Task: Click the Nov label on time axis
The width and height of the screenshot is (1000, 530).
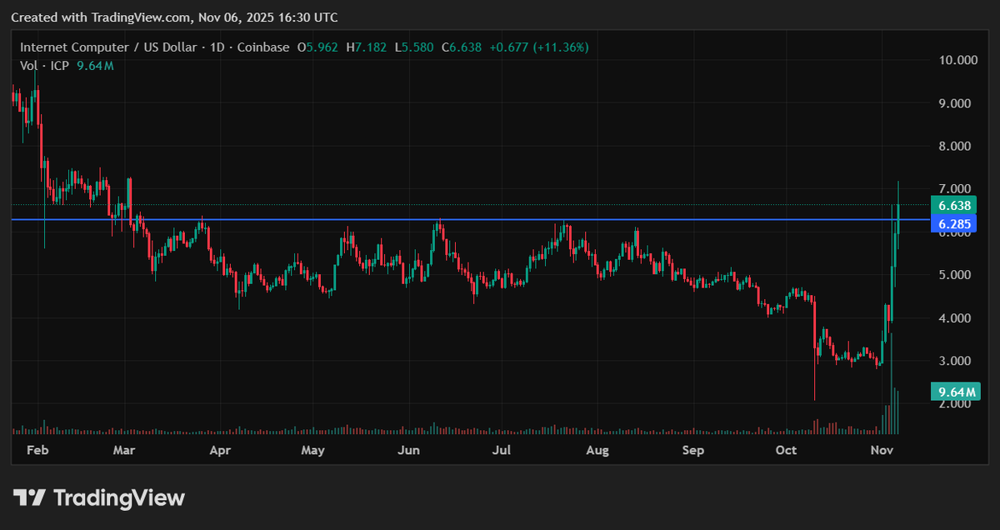Action: pyautogui.click(x=882, y=451)
